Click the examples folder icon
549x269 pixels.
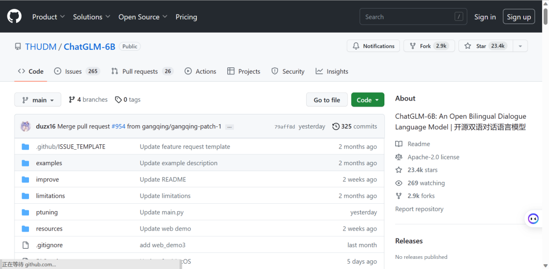(25, 163)
